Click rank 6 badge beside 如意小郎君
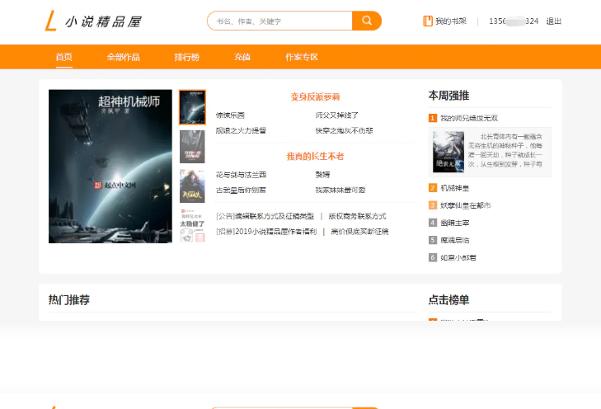 tap(433, 257)
